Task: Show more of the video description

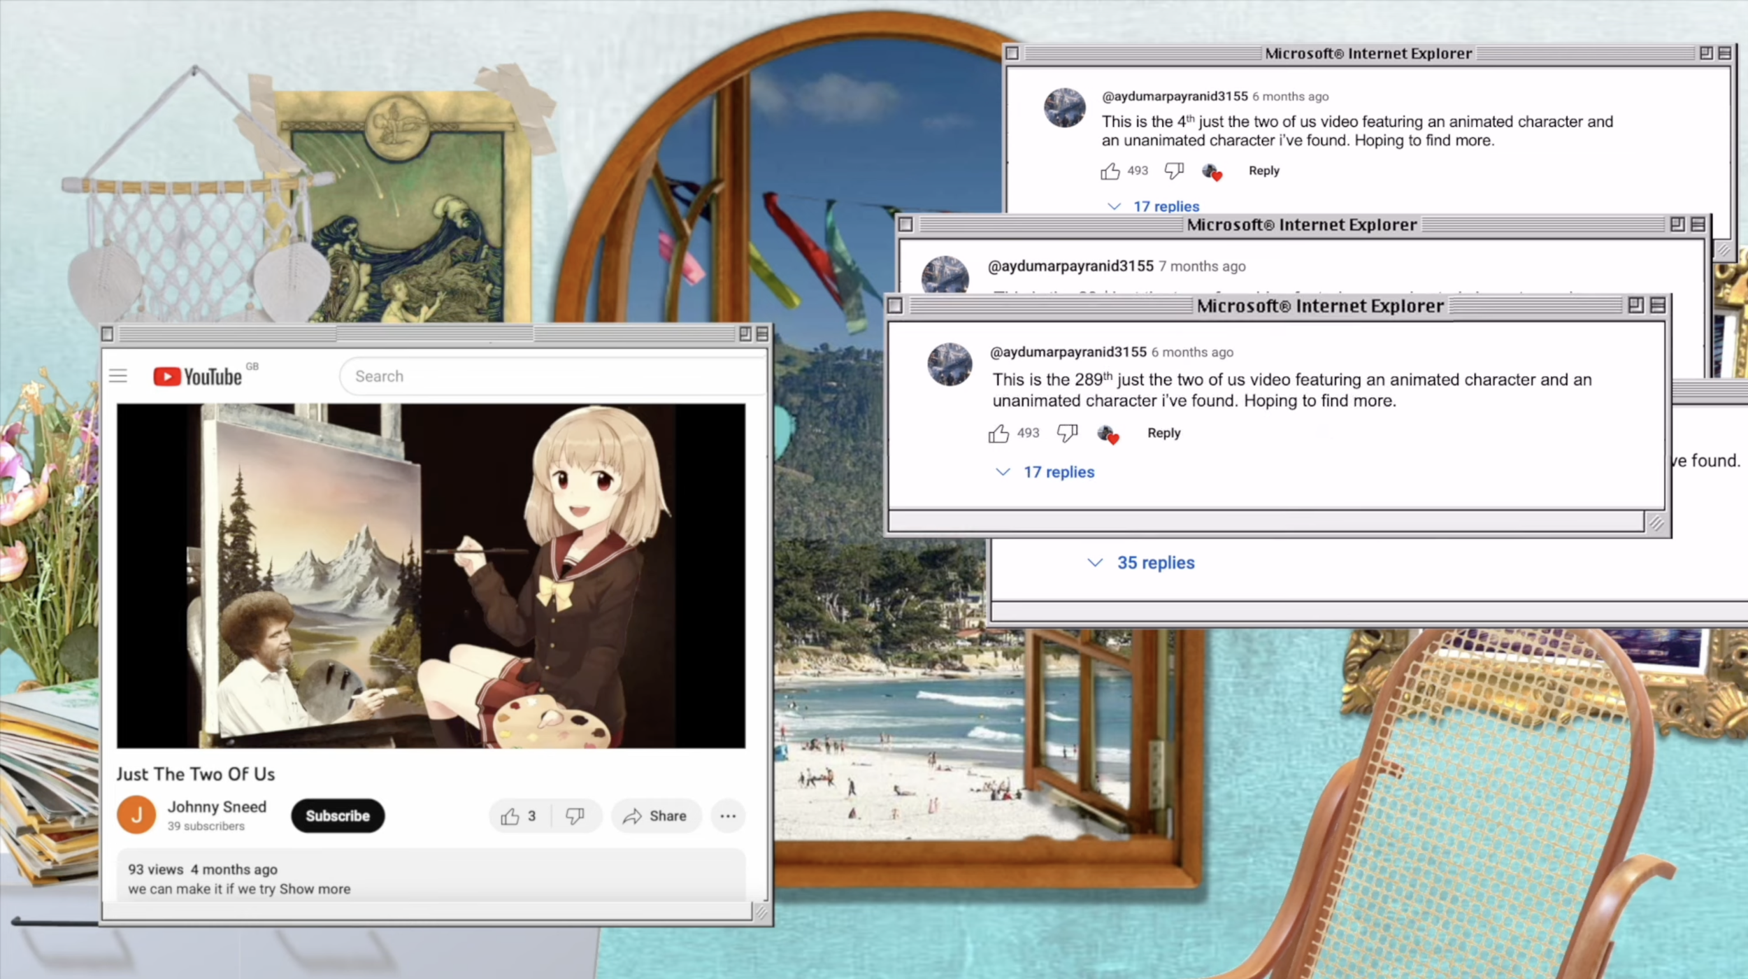Action: coord(315,889)
